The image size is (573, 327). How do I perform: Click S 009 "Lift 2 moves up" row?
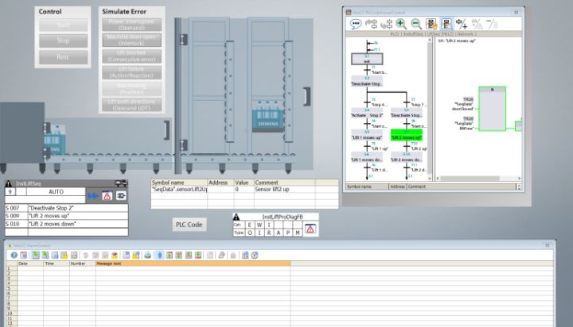tap(67, 216)
